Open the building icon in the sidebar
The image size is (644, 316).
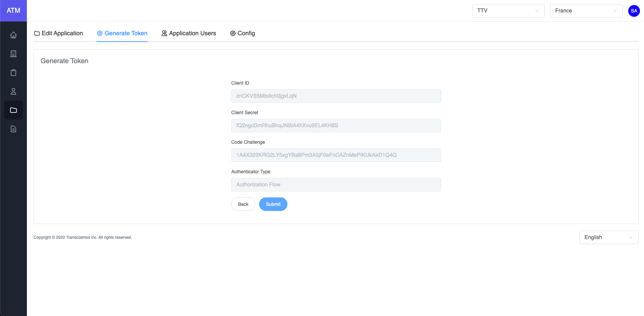point(13,54)
